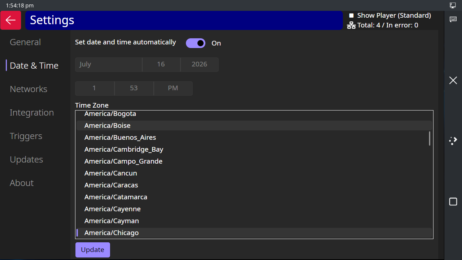Click the time zone list scrollbar thumb
462x260 pixels.
(430, 139)
